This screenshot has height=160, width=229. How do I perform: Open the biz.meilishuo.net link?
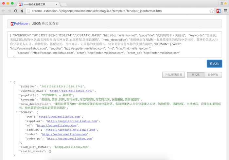click(x=71, y=91)
